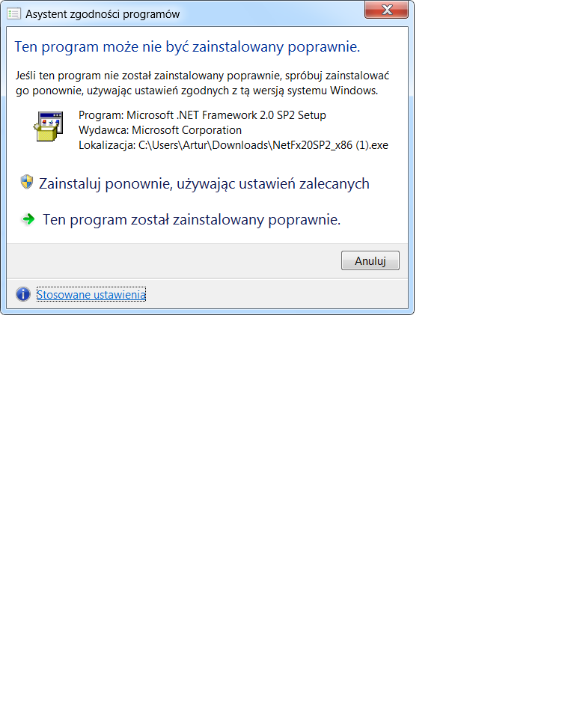Click the Lokalizacja file path text

tap(233, 145)
